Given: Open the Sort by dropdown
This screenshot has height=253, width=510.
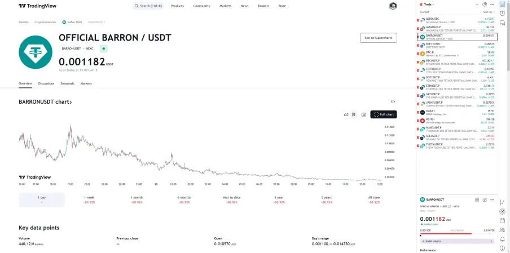Looking at the screenshot, I should (489, 12).
